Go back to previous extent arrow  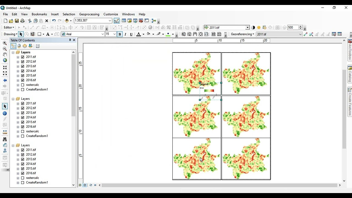point(5,80)
